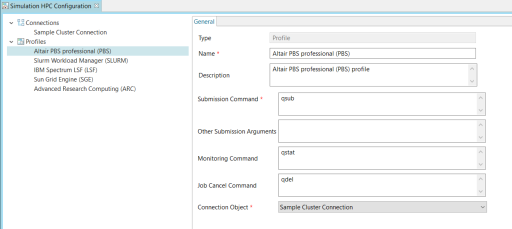Click the Job Cancel Command label
This screenshot has height=229, width=512.
click(x=227, y=185)
